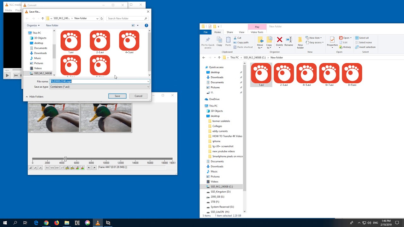Click the refresh icon in Save dialog address bar
Screen dimensions: 404x227
pyautogui.click(x=102, y=19)
